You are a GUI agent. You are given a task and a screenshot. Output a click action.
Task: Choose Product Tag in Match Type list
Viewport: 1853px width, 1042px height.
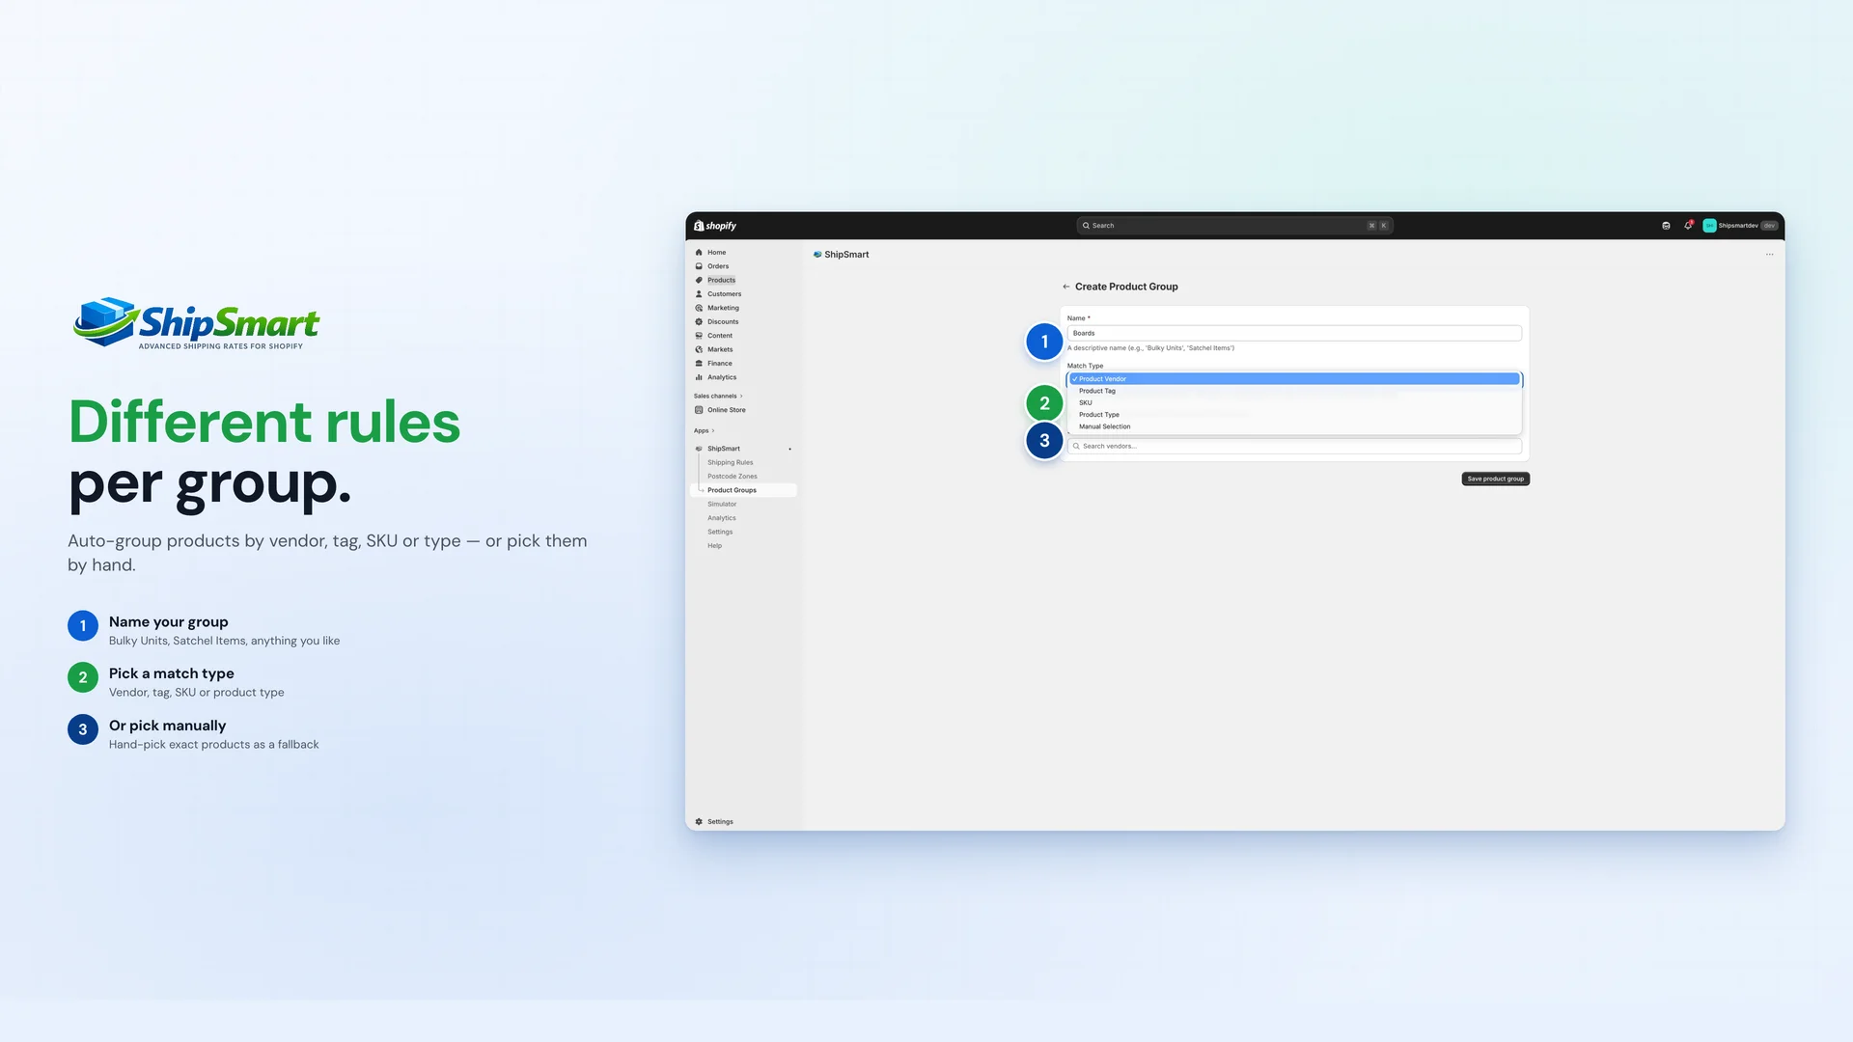[x=1294, y=391]
